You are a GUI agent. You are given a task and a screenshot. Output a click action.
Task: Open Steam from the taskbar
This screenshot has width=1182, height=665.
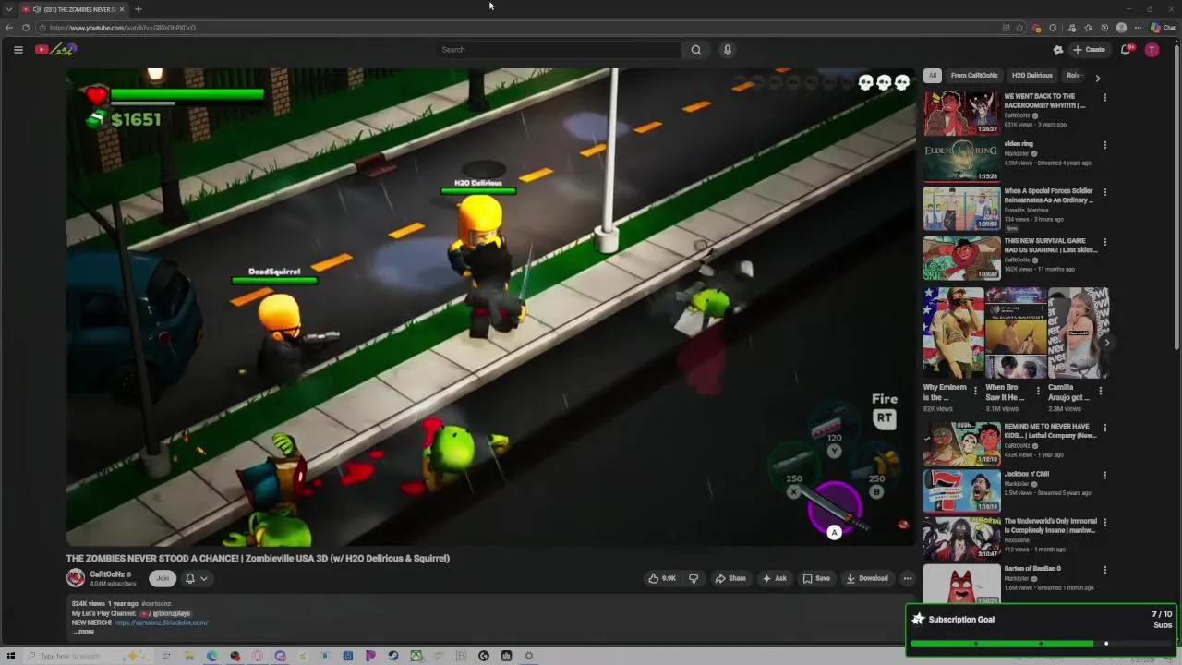[x=393, y=656]
